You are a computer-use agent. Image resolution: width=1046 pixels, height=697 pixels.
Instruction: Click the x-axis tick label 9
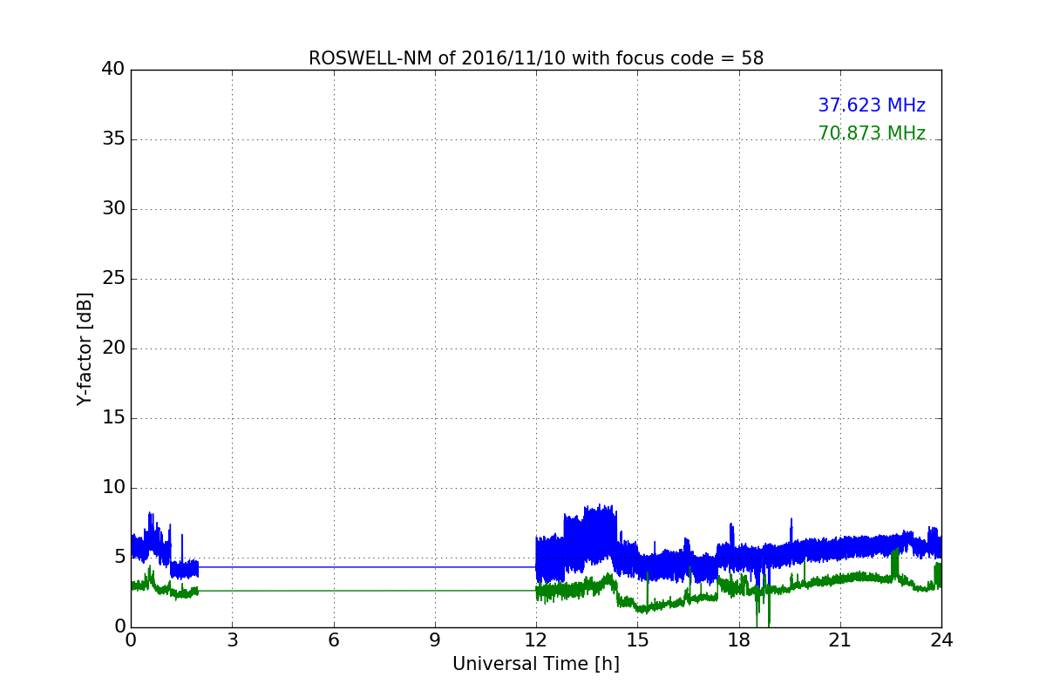[435, 640]
